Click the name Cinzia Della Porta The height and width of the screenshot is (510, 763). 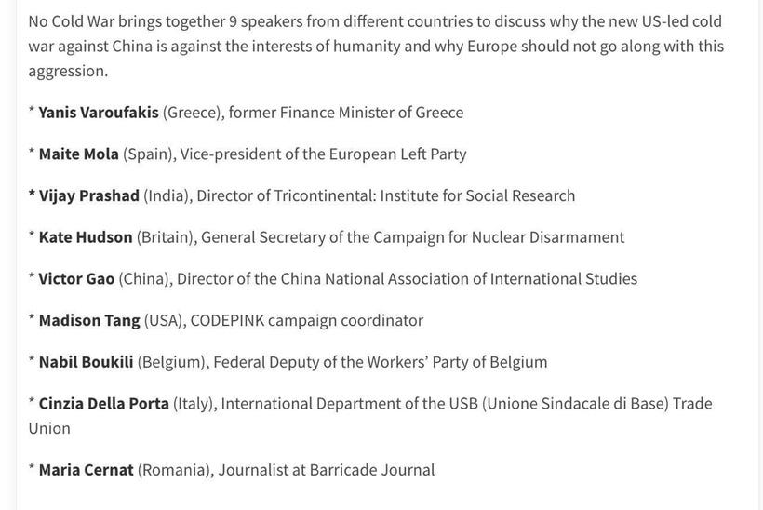pos(103,403)
